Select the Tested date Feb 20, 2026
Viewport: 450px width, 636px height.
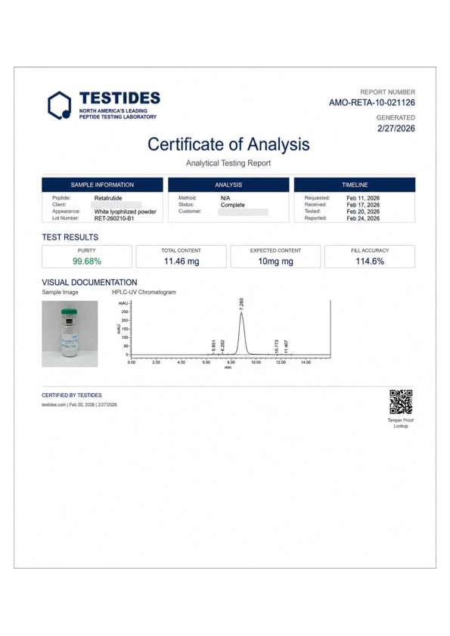click(x=363, y=212)
